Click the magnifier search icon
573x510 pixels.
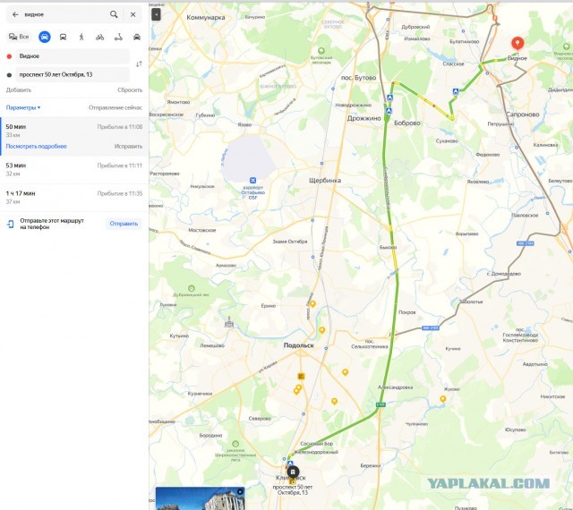[114, 14]
